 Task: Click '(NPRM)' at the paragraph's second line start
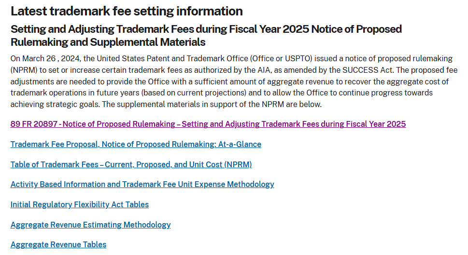(x=24, y=70)
